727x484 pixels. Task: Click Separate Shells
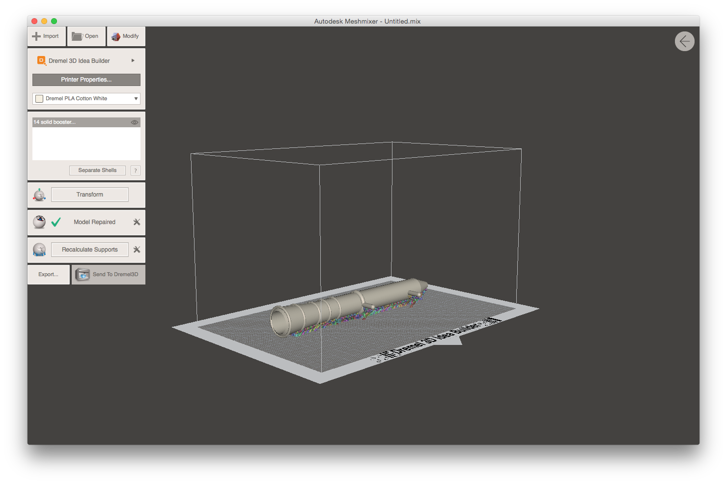click(97, 171)
